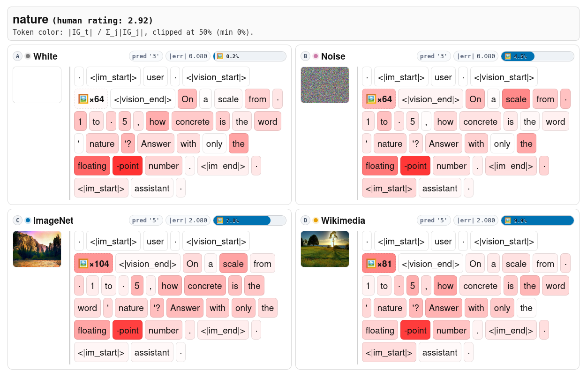Select 'number' token in Wikimedia panel

(452, 330)
